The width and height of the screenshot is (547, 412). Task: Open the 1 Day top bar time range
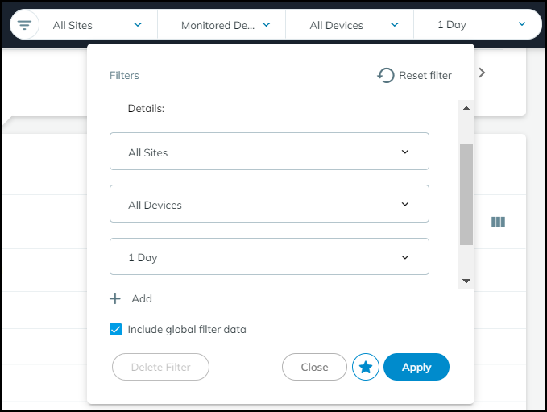click(x=477, y=25)
